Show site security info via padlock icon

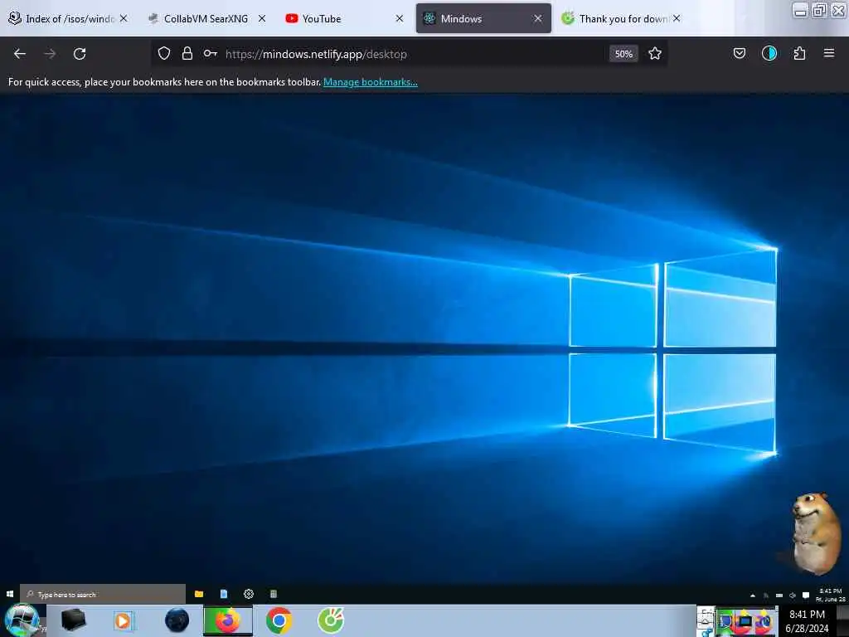[187, 53]
